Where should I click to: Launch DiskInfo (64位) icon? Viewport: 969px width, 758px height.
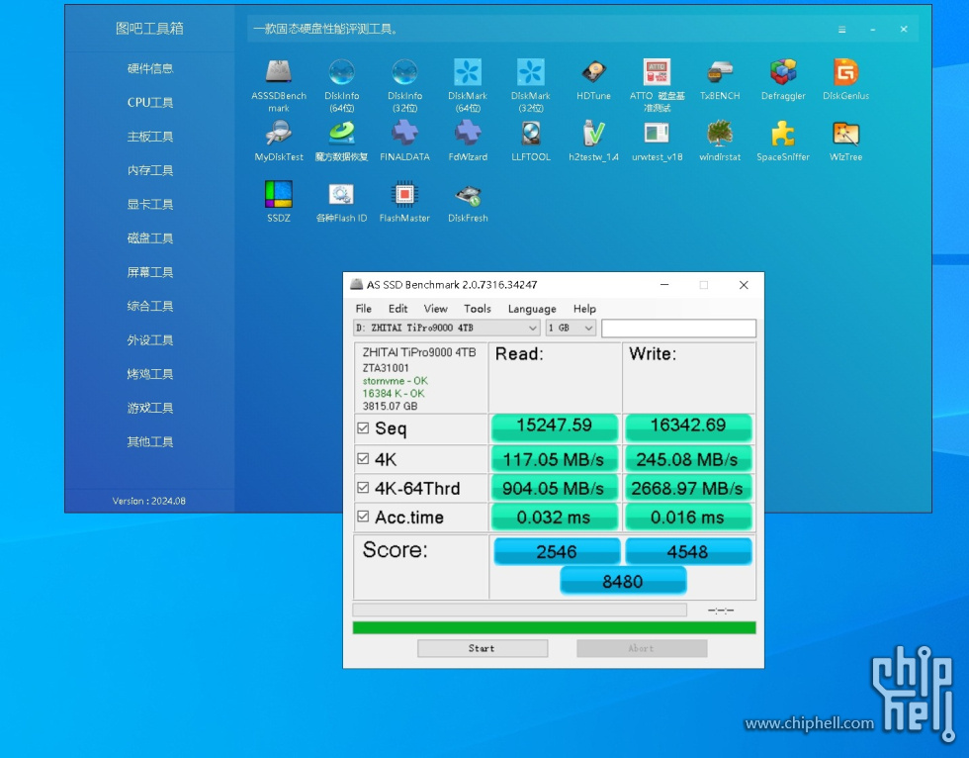342,72
